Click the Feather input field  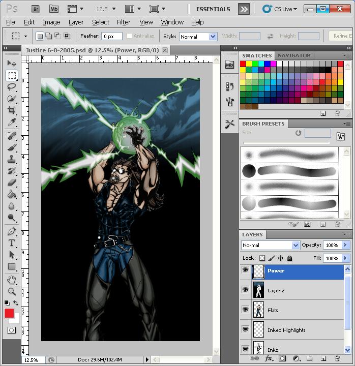112,36
